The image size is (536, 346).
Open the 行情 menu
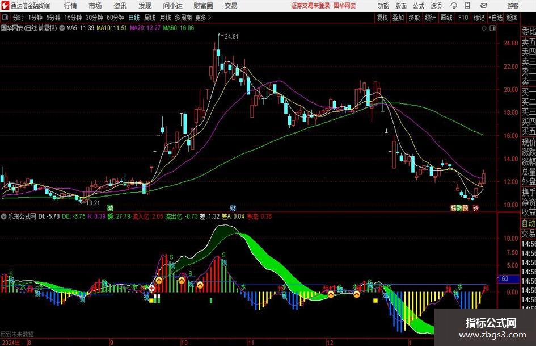tap(70, 6)
